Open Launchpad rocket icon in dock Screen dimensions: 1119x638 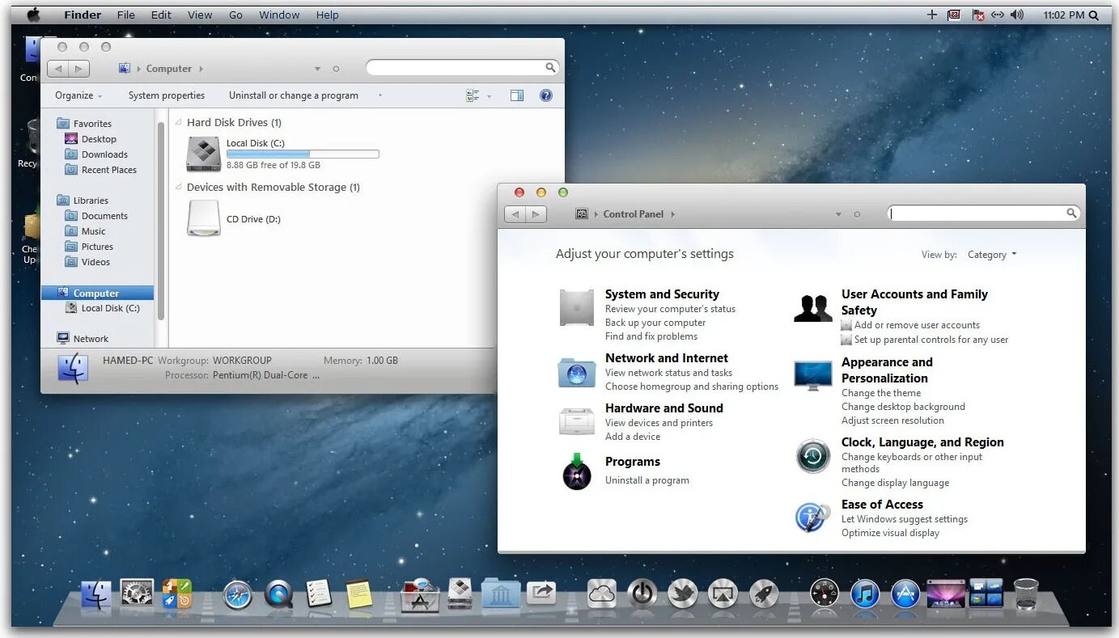pyautogui.click(x=763, y=594)
